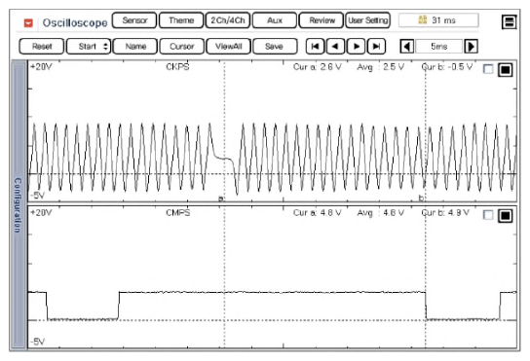Click the 31 ms cursor time display

click(438, 20)
